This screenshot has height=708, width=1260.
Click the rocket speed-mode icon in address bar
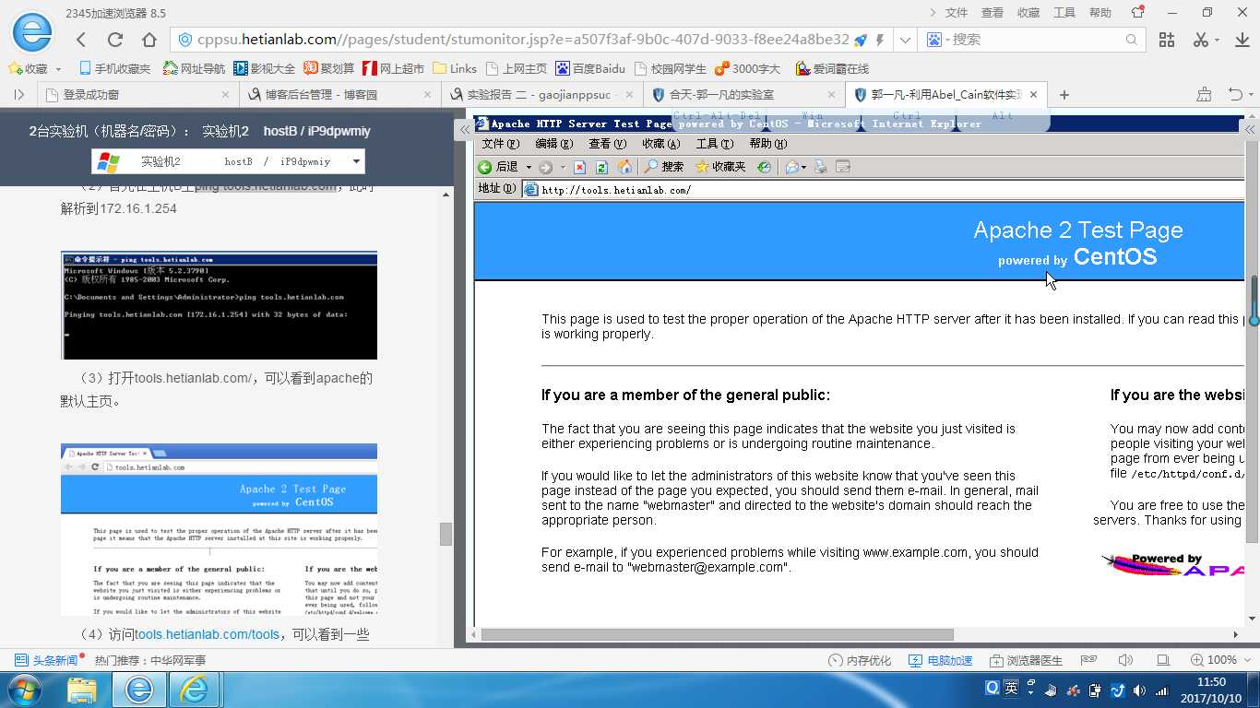(x=861, y=40)
